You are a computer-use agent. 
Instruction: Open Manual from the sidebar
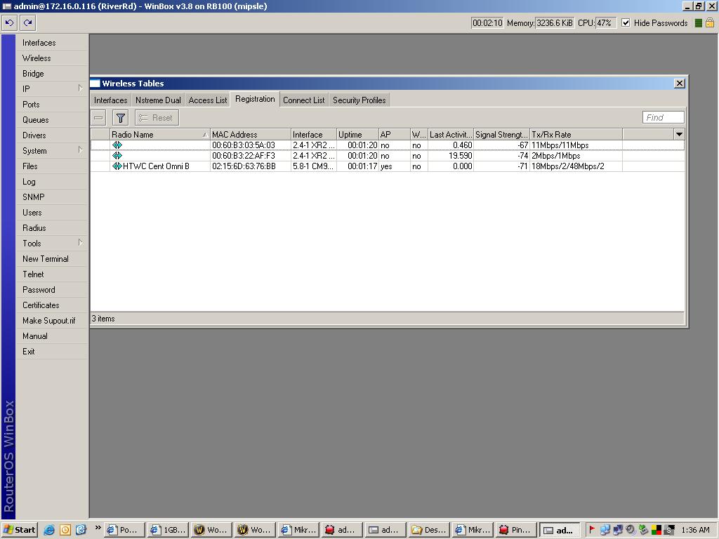coord(52,336)
